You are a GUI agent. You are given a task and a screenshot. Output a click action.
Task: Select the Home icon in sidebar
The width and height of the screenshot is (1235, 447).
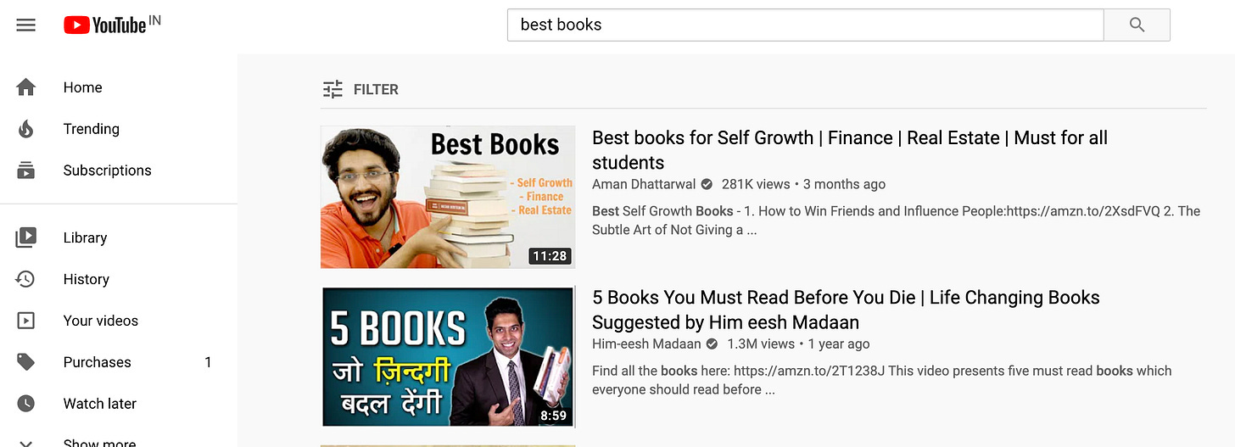26,87
